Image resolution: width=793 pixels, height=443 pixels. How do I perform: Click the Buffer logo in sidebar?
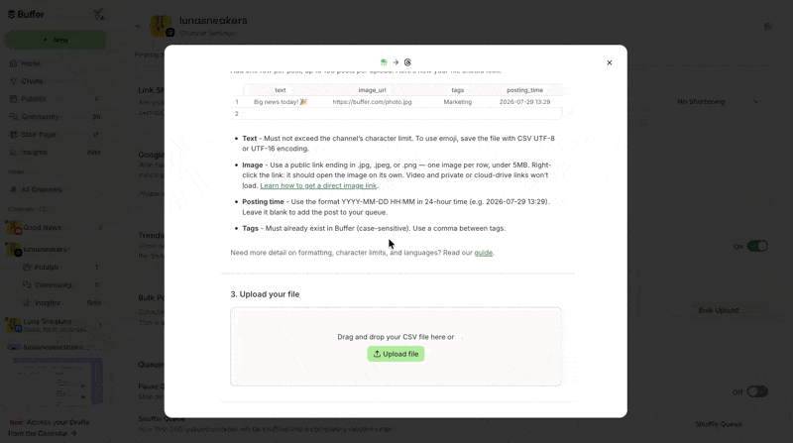click(x=26, y=14)
